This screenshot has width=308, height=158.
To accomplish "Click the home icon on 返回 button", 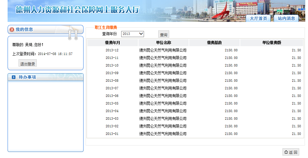I will pos(286,152).
